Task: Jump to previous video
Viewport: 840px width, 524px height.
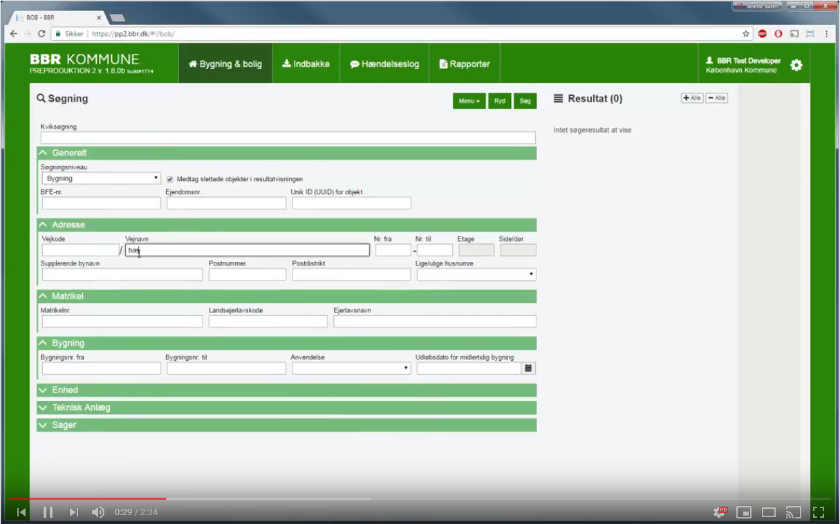Action: (x=21, y=512)
